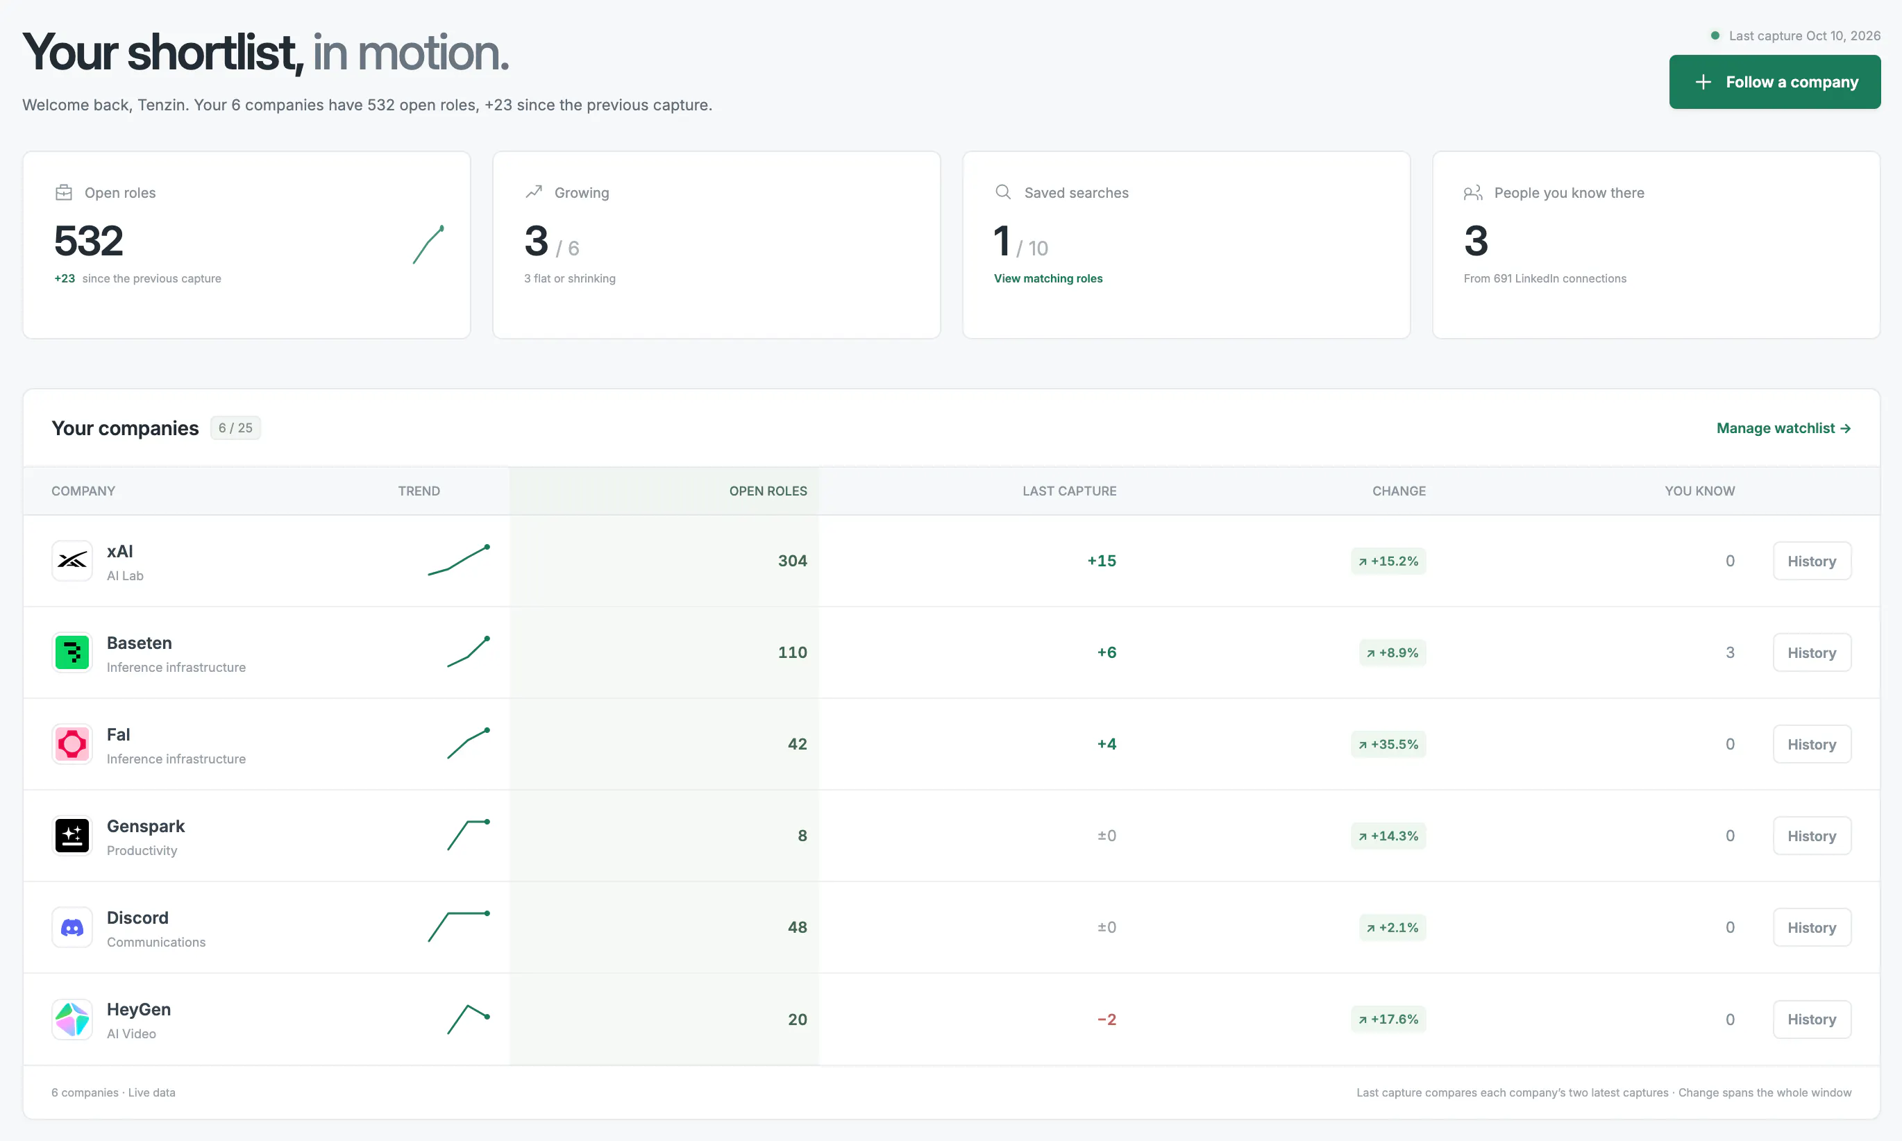
Task: Open the View matching roles link
Action: (1048, 278)
